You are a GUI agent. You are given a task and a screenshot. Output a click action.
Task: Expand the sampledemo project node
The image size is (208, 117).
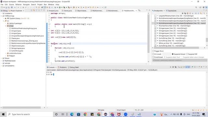pyautogui.click(x=1, y=66)
